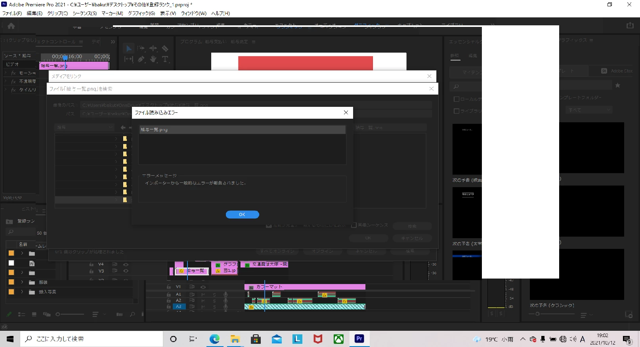Open Microsoft Edge from the taskbar
This screenshot has width=640, height=347.
pyautogui.click(x=214, y=339)
